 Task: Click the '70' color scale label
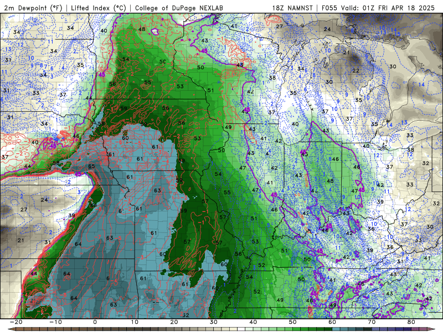[372, 322]
